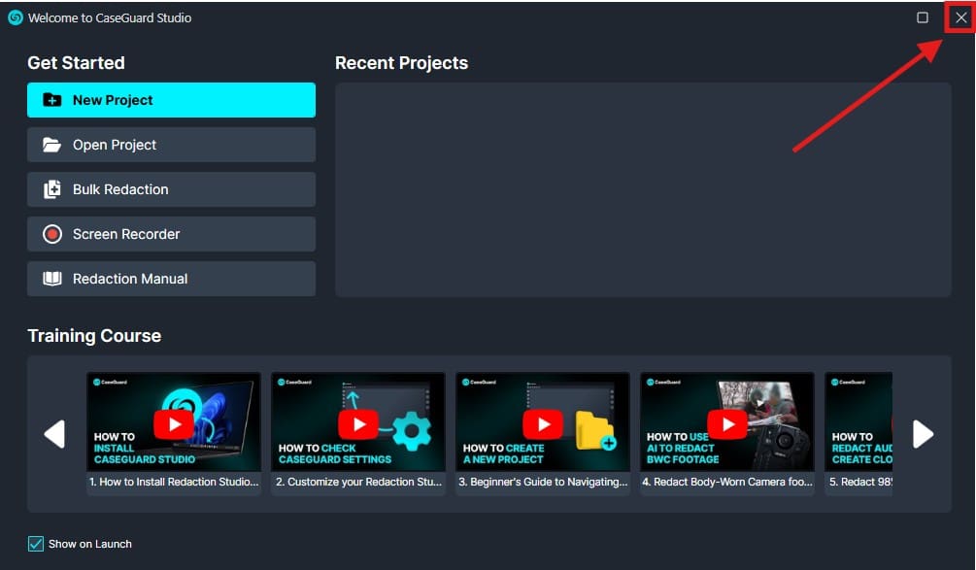Play the How to Check CaseGuard Settings video
This screenshot has width=976, height=570.
358,423
